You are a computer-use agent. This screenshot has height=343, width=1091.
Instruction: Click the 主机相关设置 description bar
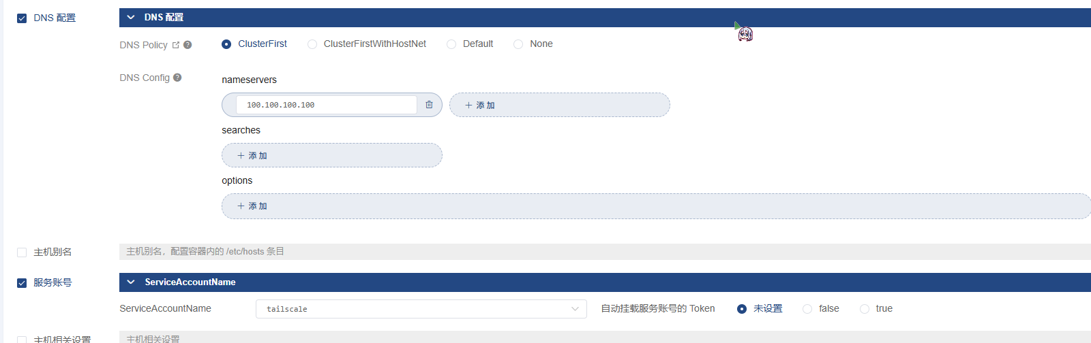pyautogui.click(x=605, y=338)
